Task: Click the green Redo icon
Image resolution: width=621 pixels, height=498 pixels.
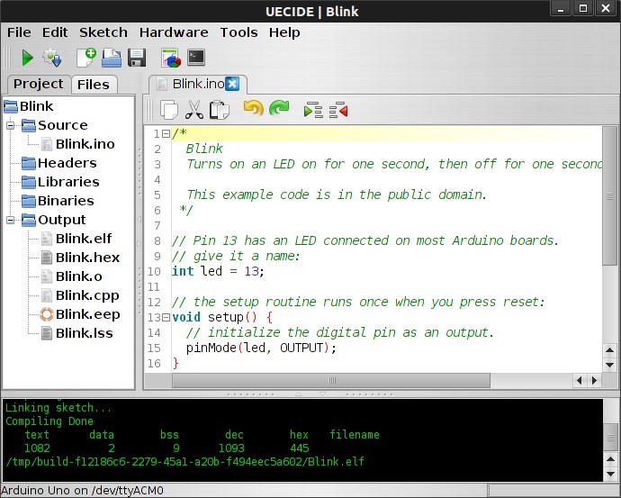Action: [279, 110]
